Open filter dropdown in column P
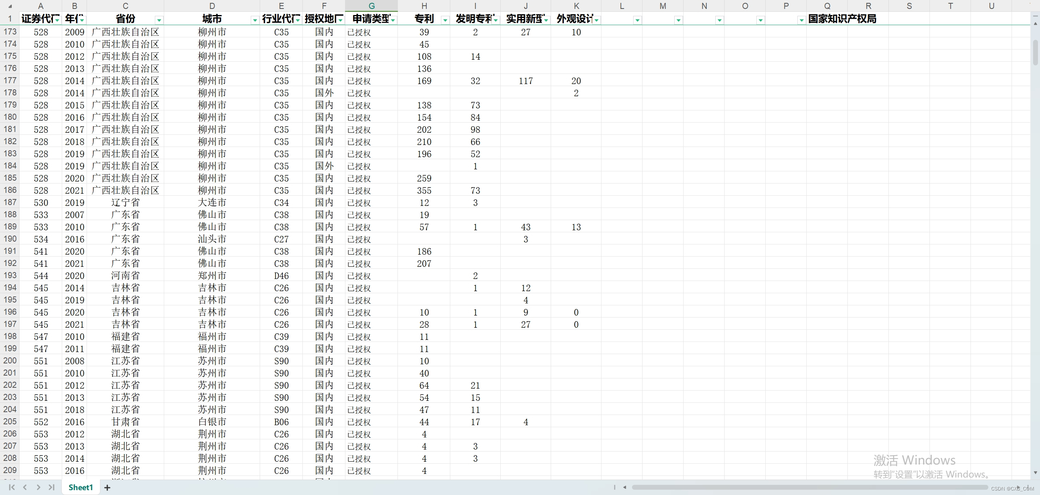The height and width of the screenshot is (495, 1040). [x=801, y=20]
